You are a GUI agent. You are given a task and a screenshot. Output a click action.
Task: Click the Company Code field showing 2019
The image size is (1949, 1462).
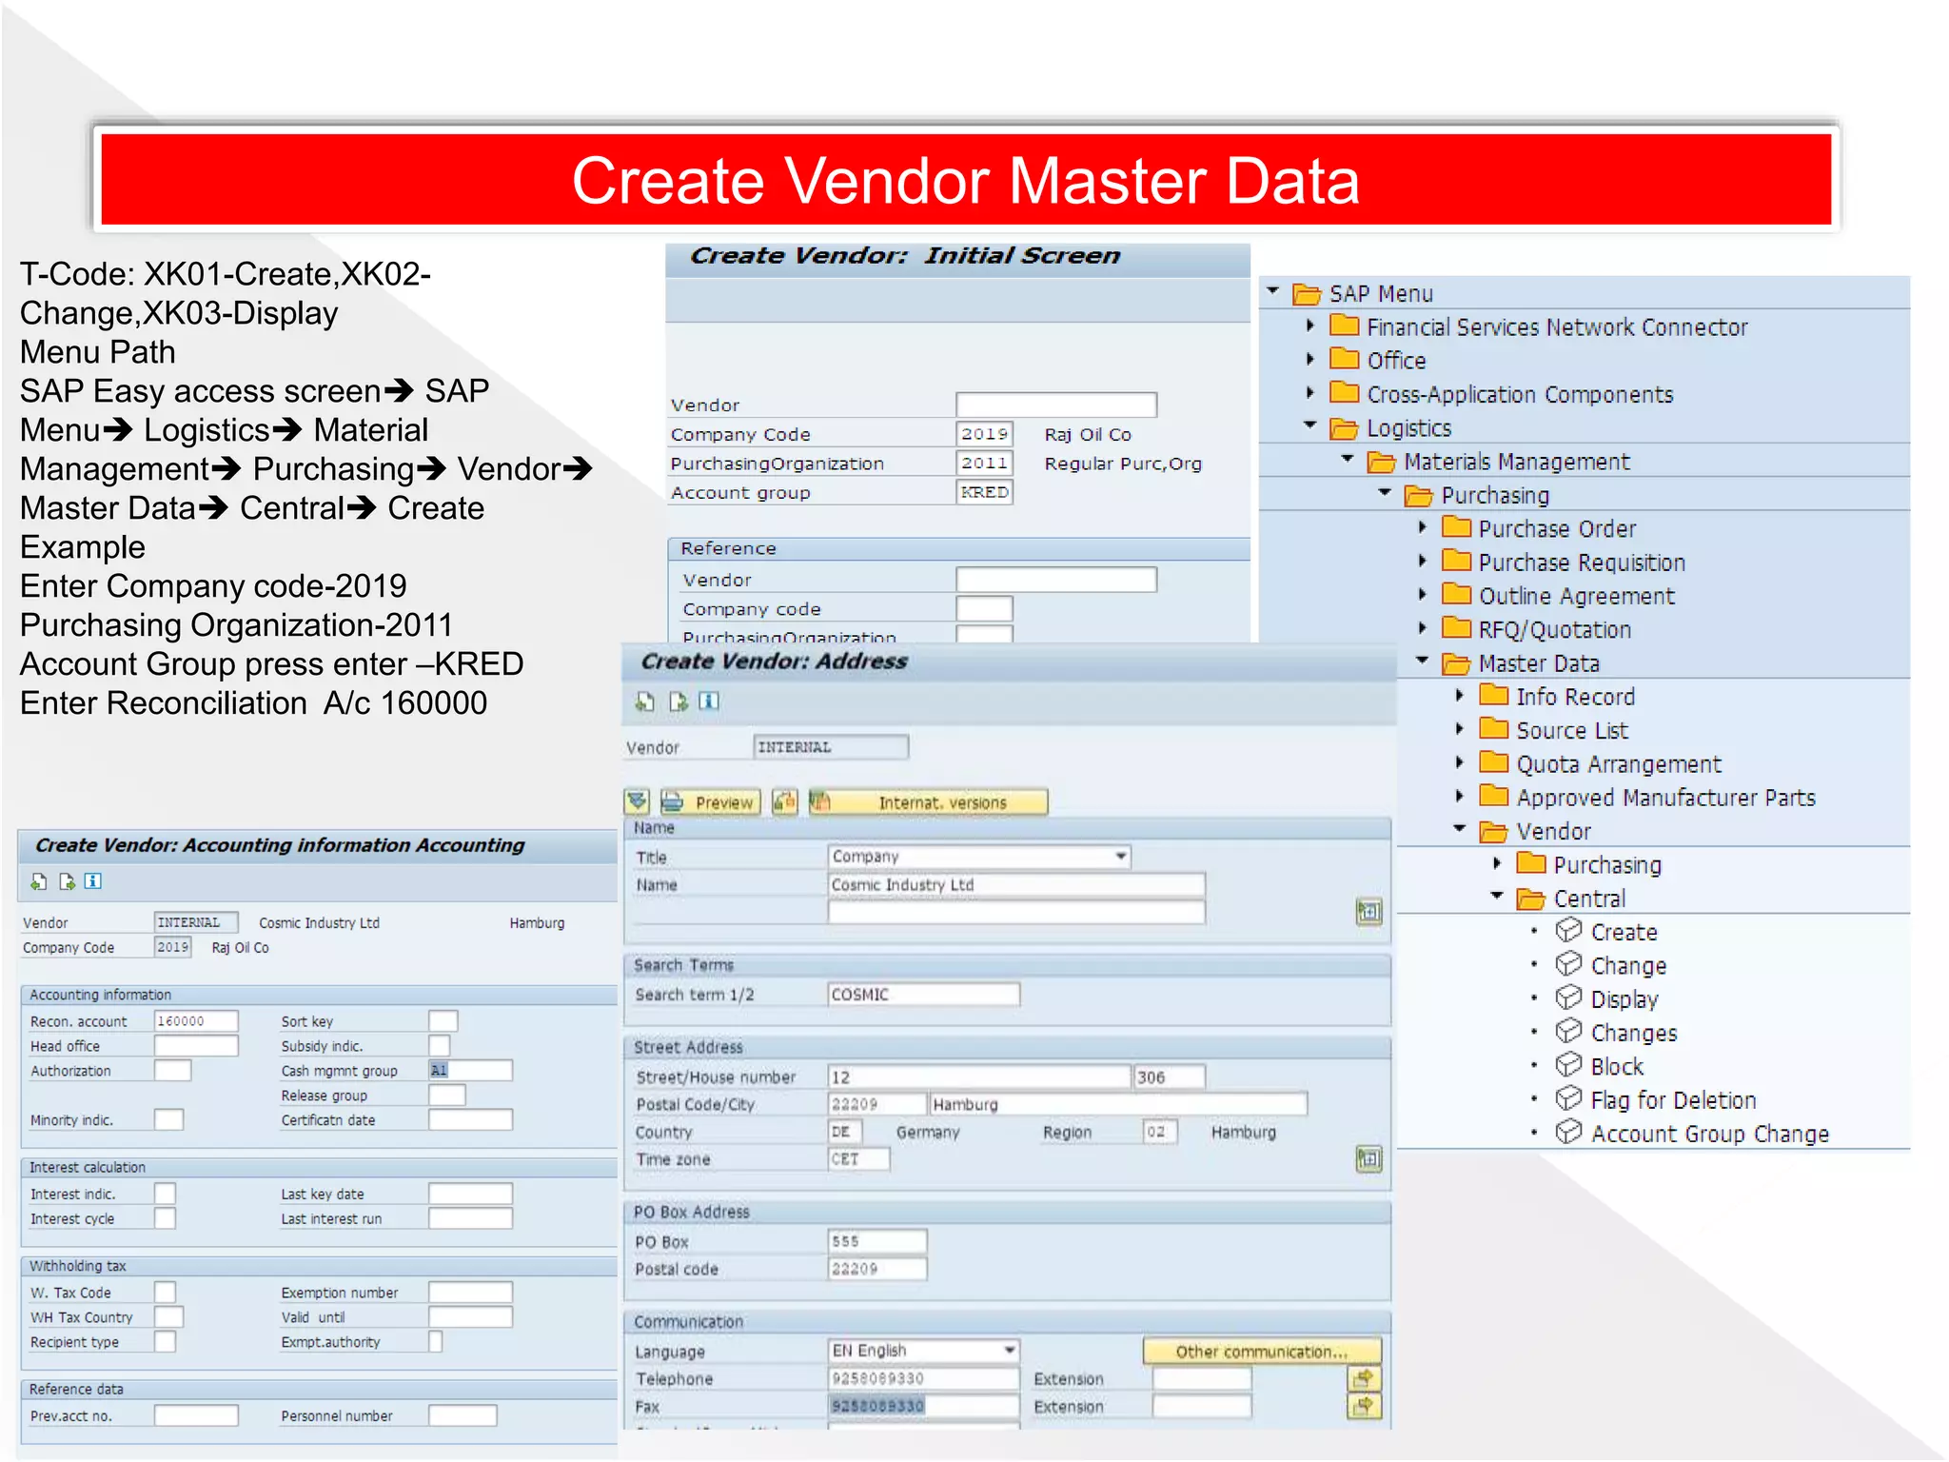pos(984,434)
